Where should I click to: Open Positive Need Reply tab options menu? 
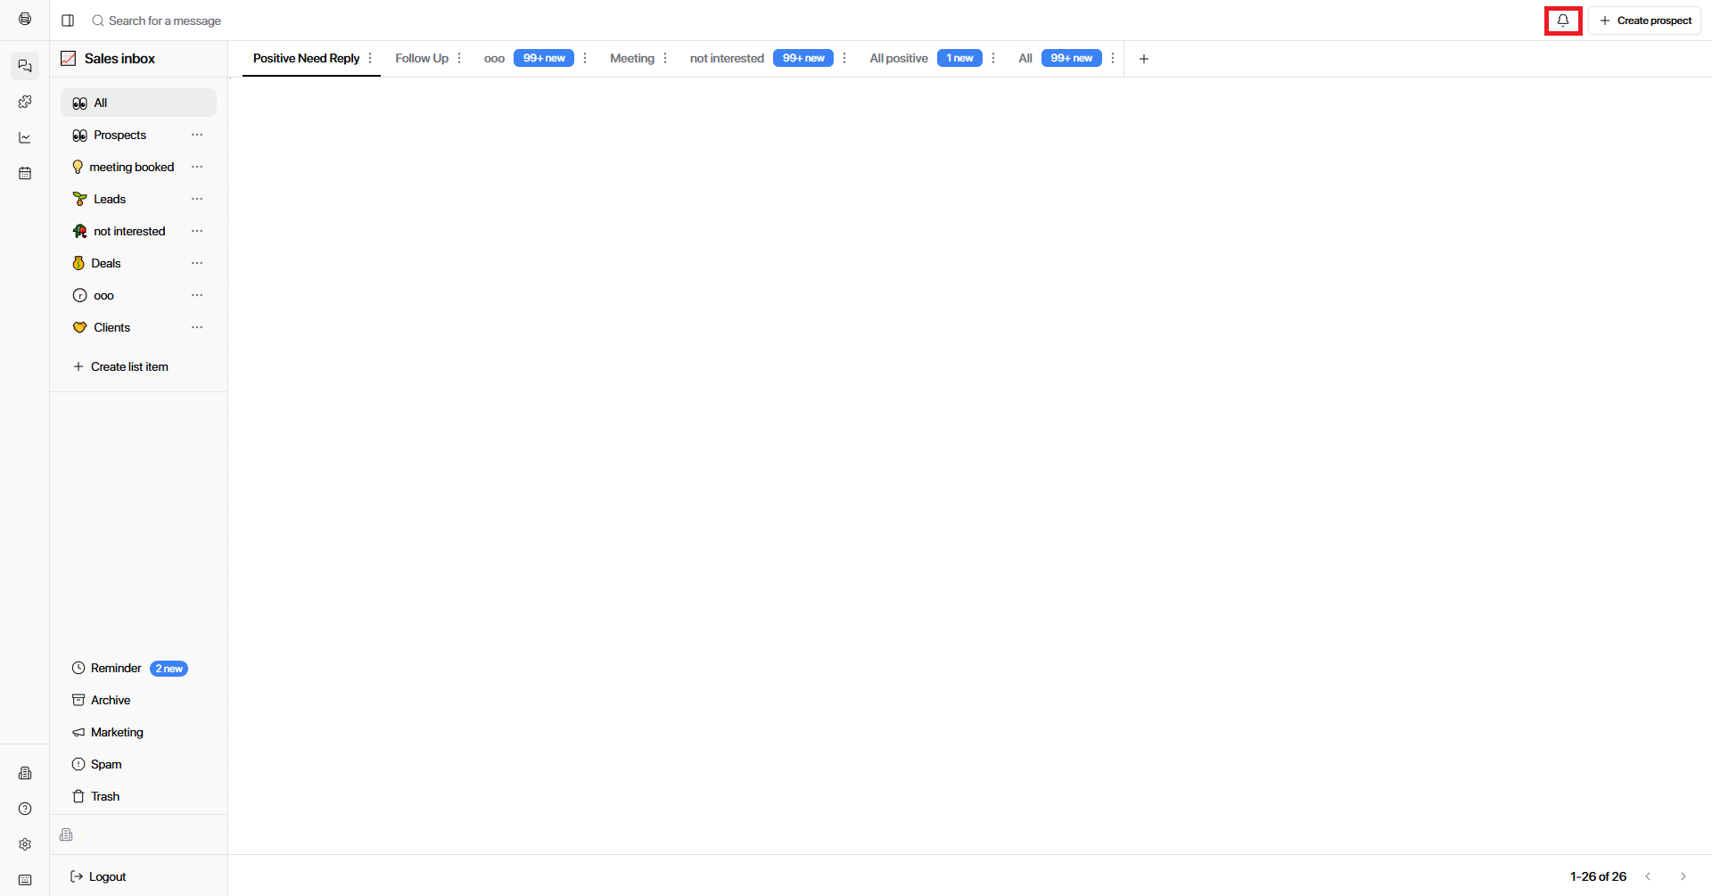(370, 58)
